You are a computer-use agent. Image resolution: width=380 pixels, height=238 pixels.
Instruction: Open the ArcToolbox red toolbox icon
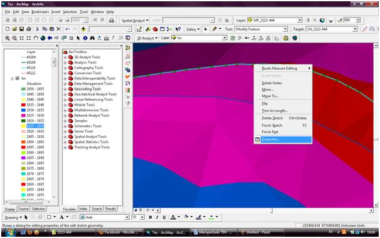pyautogui.click(x=155, y=29)
